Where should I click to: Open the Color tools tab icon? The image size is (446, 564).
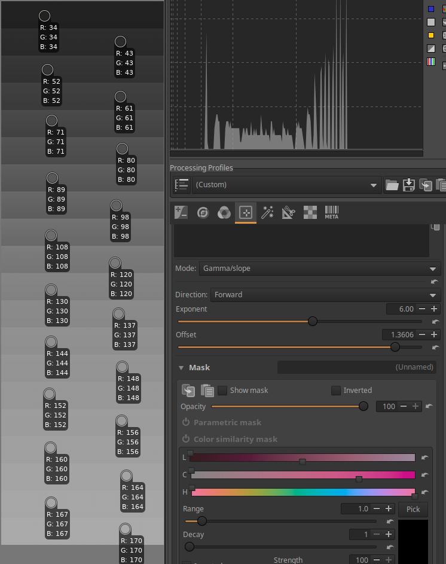224,212
